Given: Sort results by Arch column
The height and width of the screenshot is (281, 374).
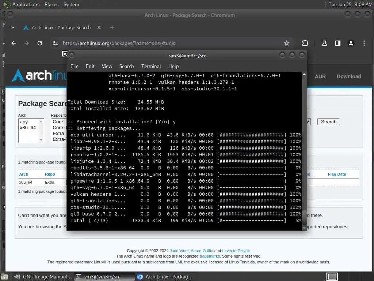Looking at the screenshot, I should 24,174.
